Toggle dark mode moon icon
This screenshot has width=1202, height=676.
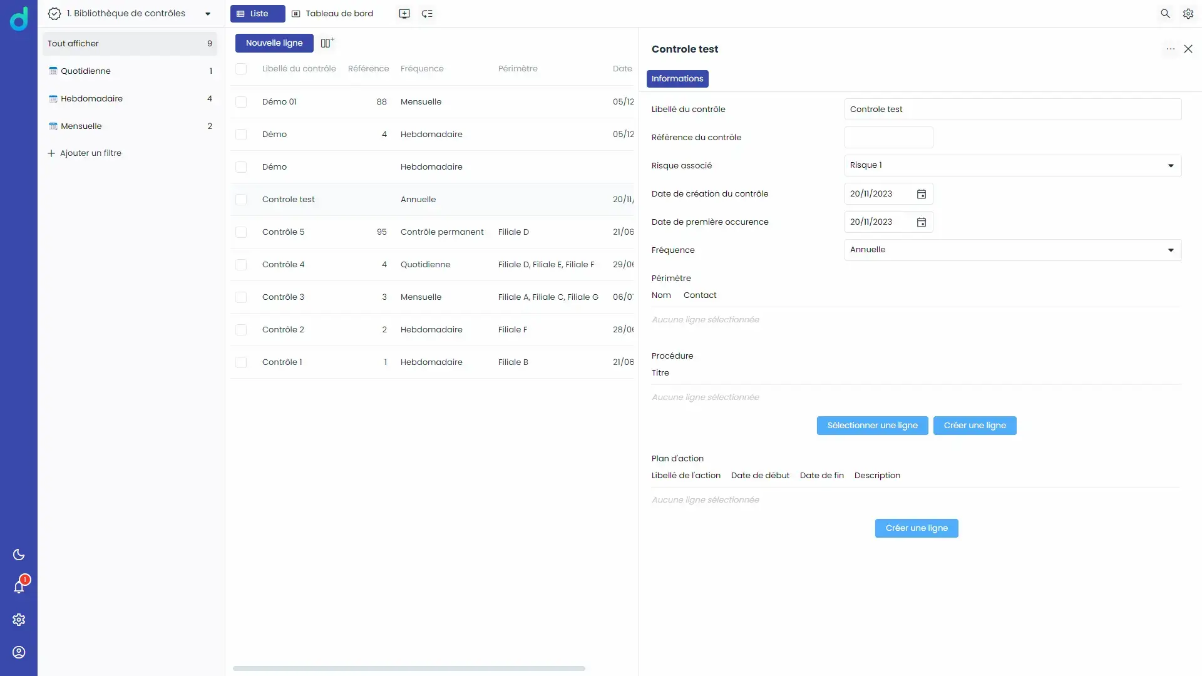(x=19, y=555)
